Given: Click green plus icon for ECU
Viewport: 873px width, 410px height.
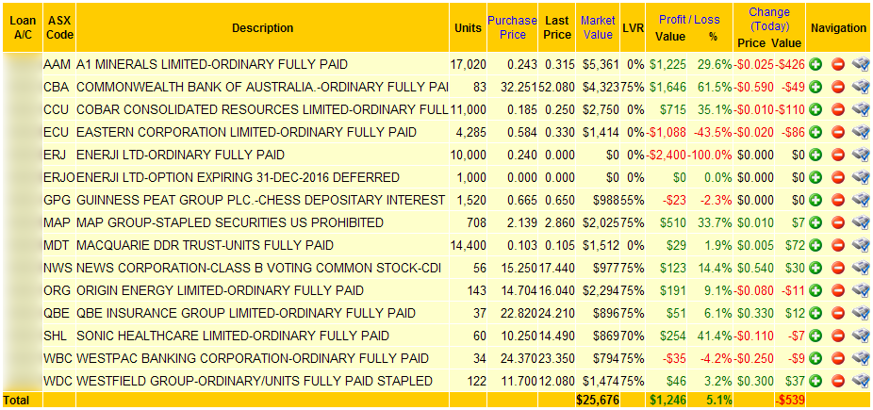Looking at the screenshot, I should (816, 132).
